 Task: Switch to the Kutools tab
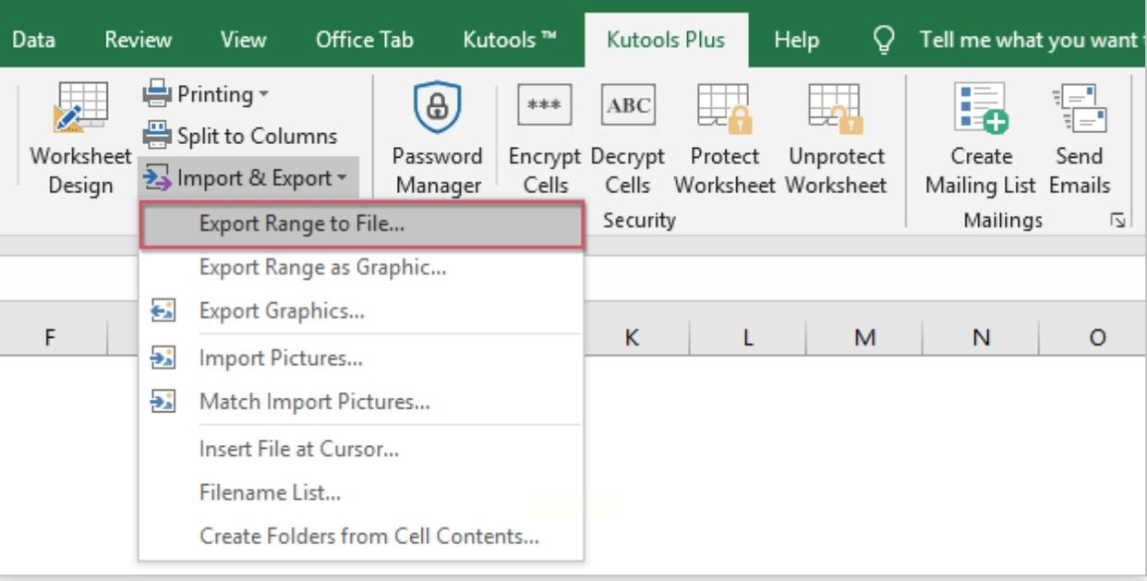[x=510, y=40]
